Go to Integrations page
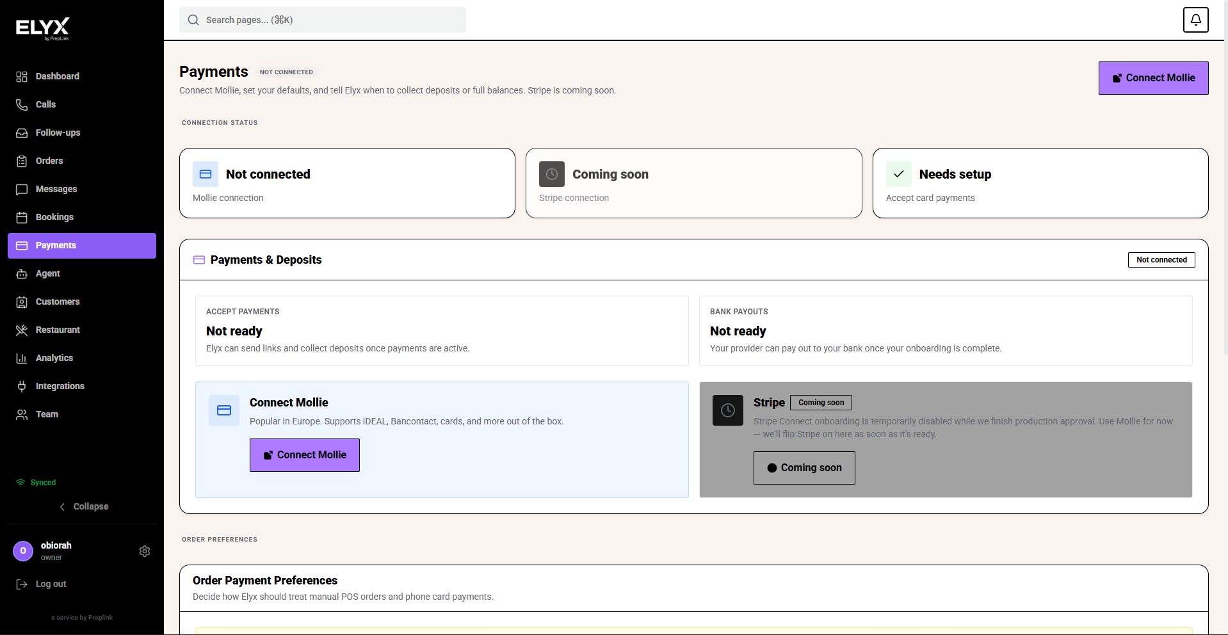 click(x=82, y=387)
